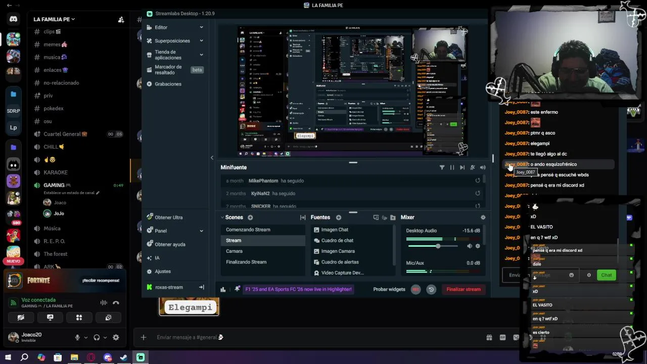Turn on camera in Discord voice panel

(x=21, y=317)
